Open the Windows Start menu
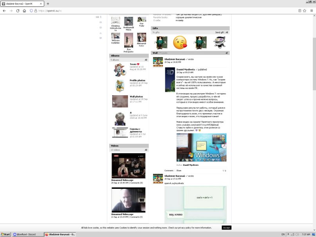Image resolution: width=316 pixels, height=237 pixels. [x=5, y=234]
